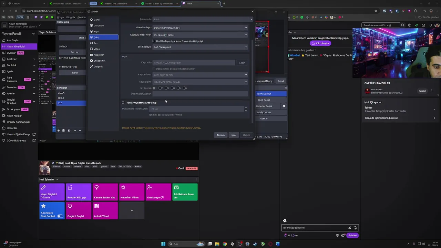Check Dosya ismini boşluk olmadan oluştur
The image size is (441, 248).
point(154,69)
